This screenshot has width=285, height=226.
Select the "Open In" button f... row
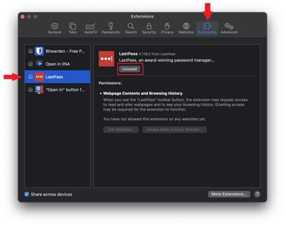pyautogui.click(x=58, y=90)
